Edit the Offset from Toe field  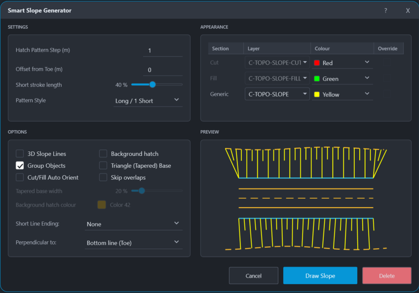163,70
